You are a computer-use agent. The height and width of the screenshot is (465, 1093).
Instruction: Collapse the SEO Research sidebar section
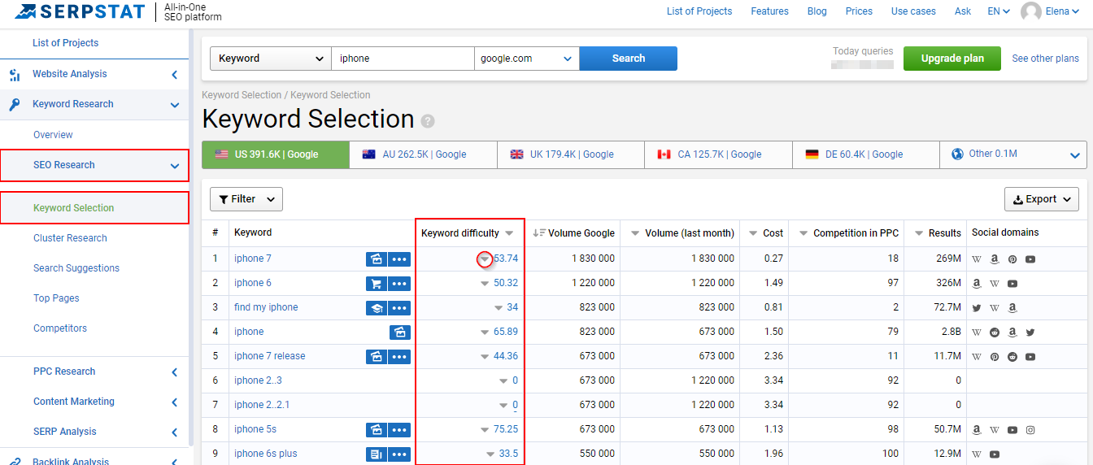pyautogui.click(x=174, y=166)
